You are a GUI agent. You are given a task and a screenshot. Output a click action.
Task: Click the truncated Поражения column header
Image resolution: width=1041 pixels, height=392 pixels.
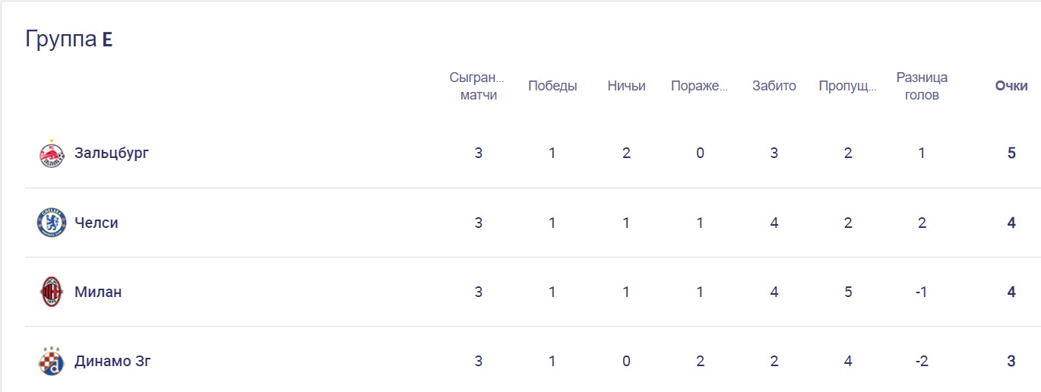(699, 86)
